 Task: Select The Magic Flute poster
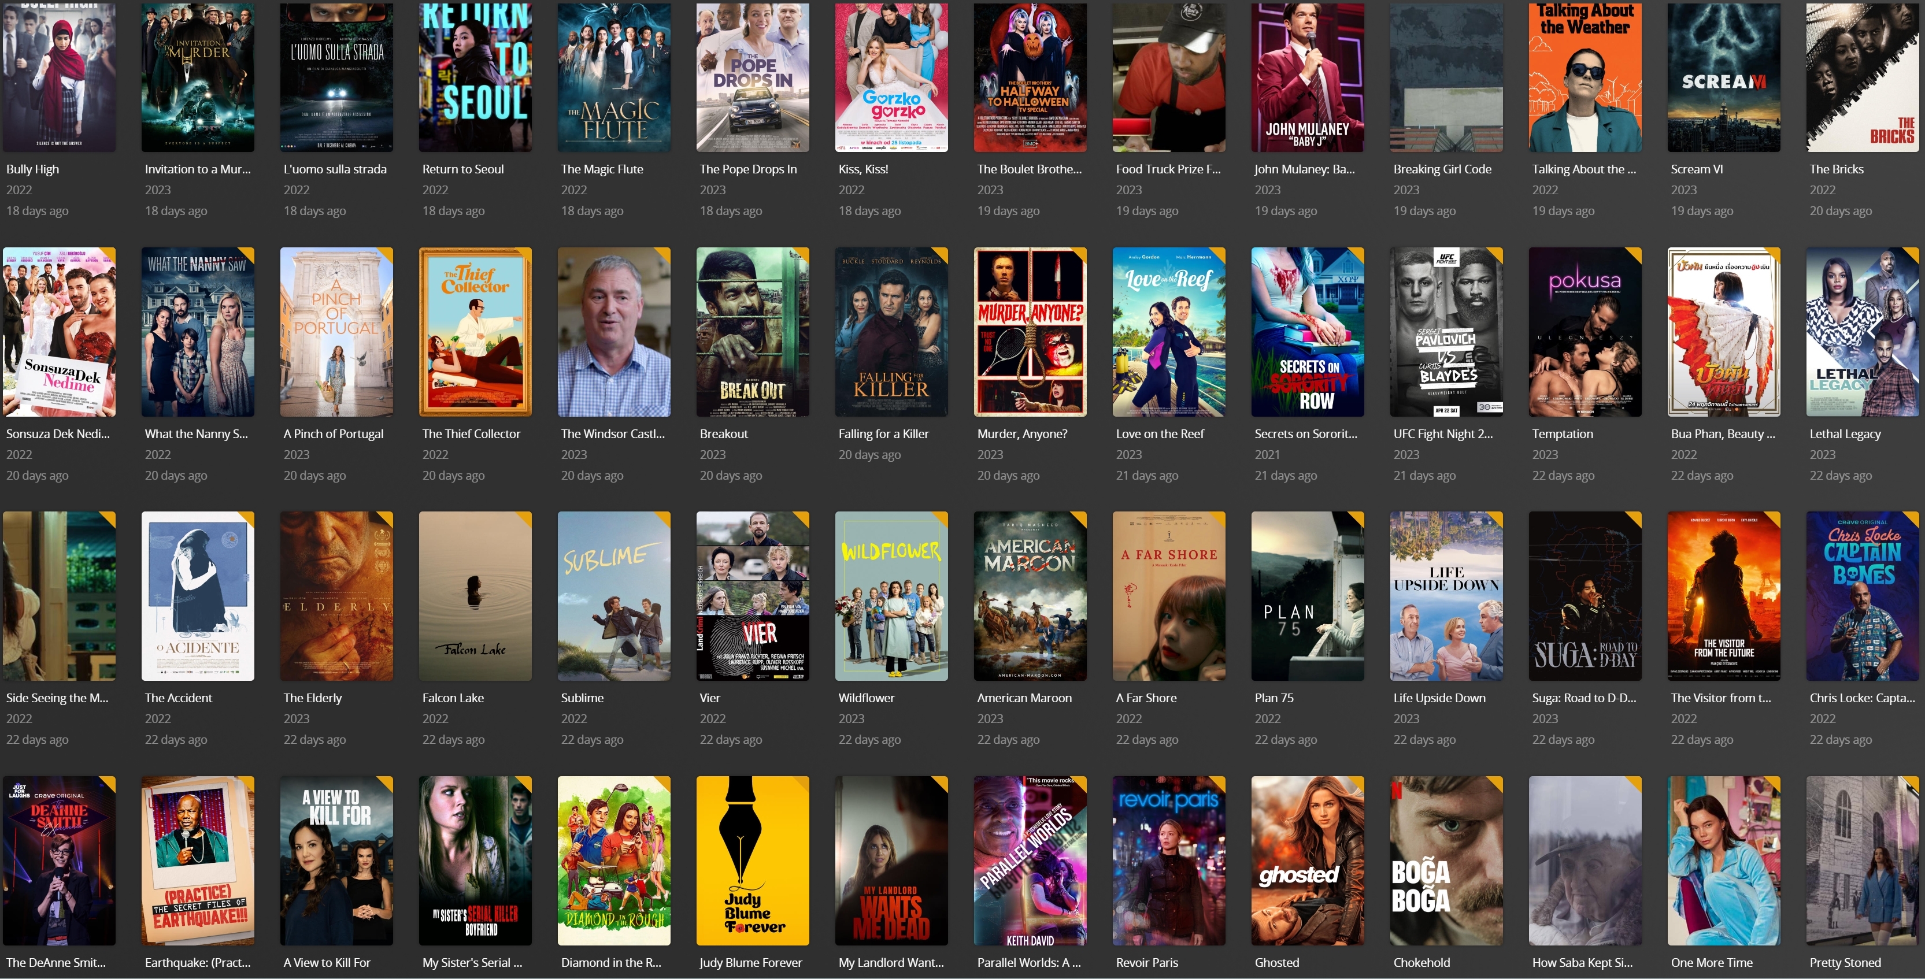pos(614,76)
